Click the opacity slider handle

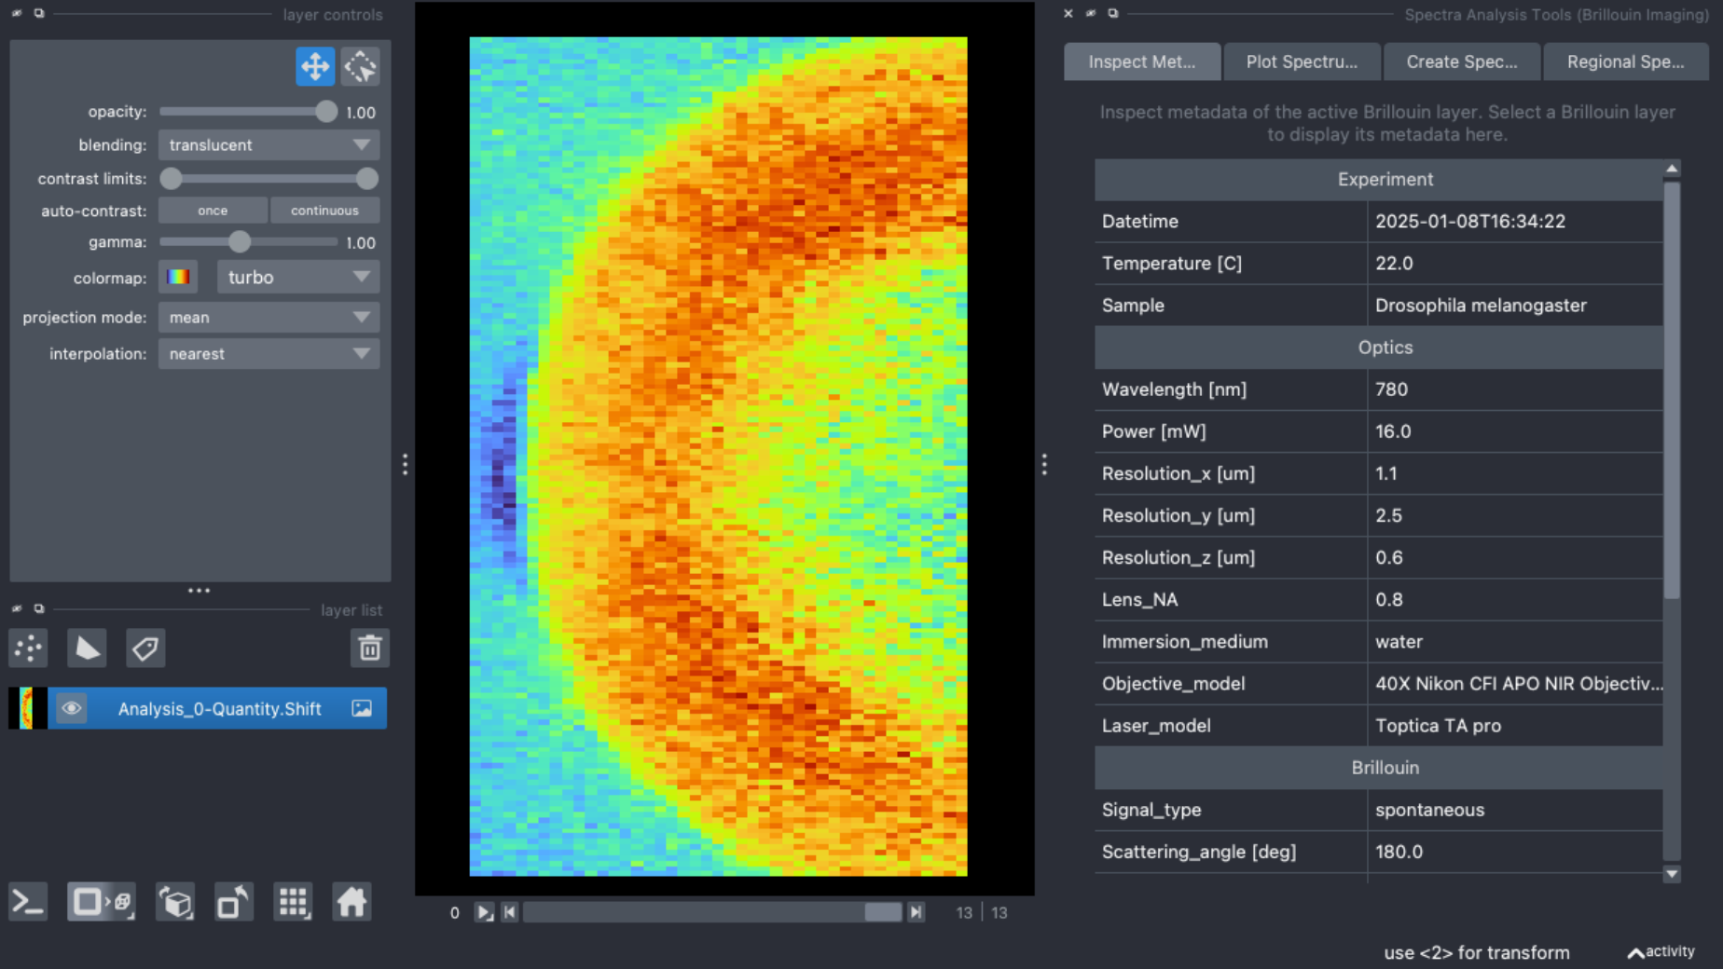click(325, 112)
